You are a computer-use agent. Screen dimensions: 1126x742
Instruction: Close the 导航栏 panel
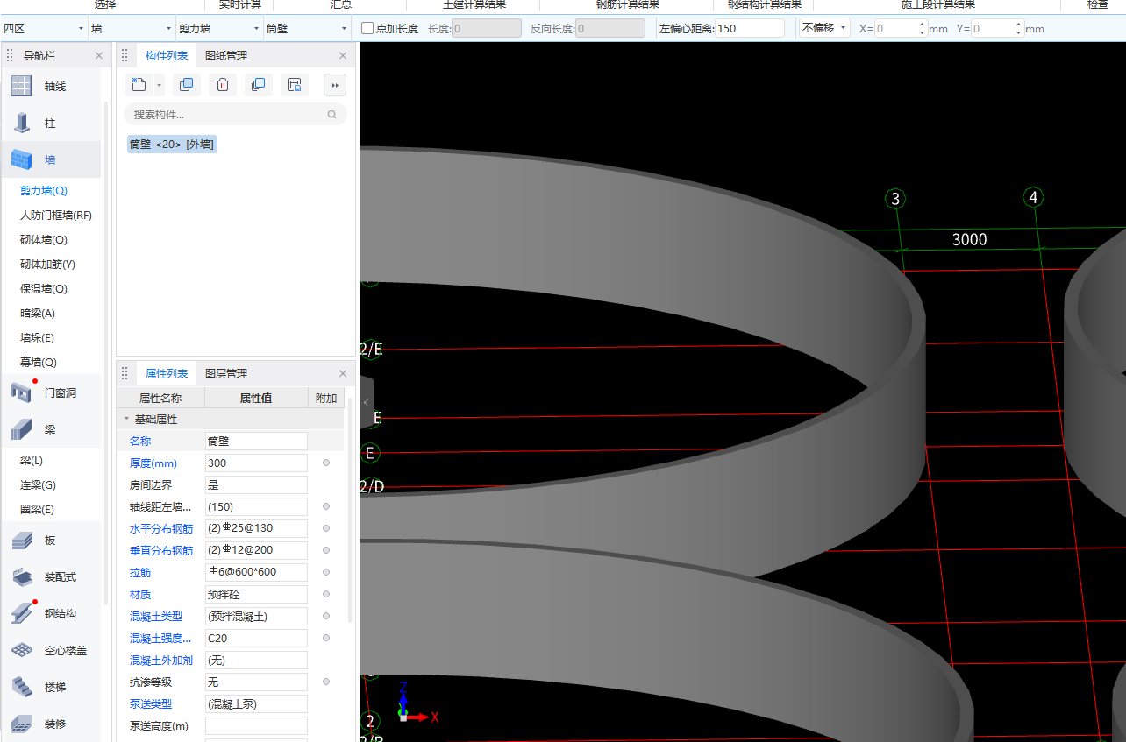click(99, 56)
